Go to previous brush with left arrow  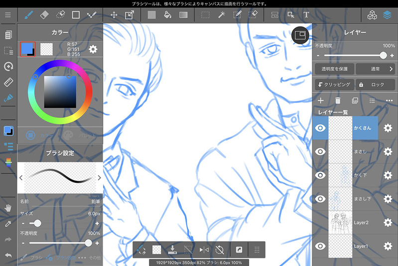click(x=21, y=178)
